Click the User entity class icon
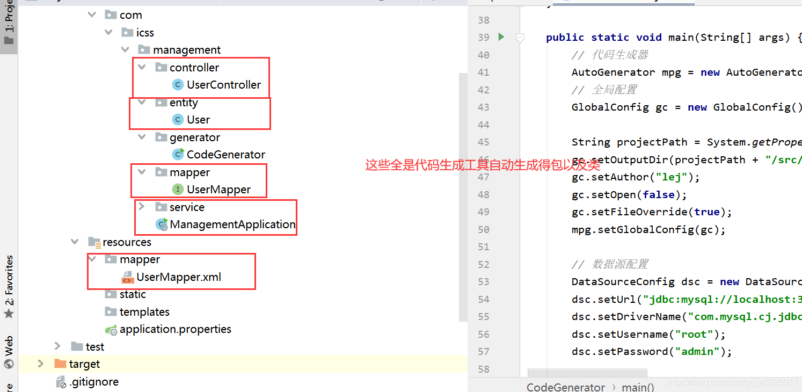The image size is (802, 392). (178, 119)
